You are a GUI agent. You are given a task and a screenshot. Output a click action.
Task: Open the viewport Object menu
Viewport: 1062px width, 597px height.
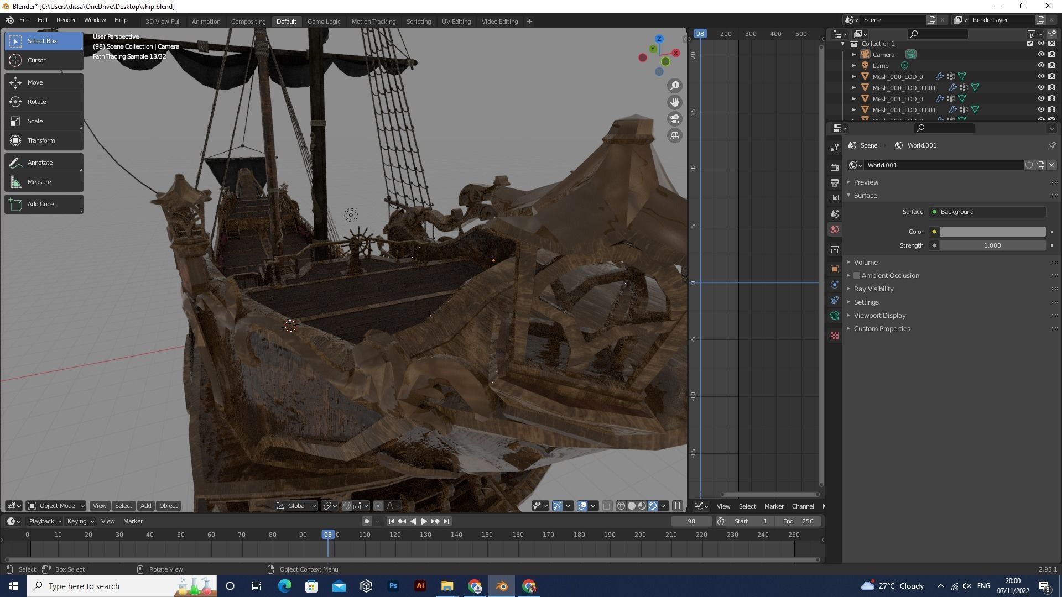pos(168,506)
